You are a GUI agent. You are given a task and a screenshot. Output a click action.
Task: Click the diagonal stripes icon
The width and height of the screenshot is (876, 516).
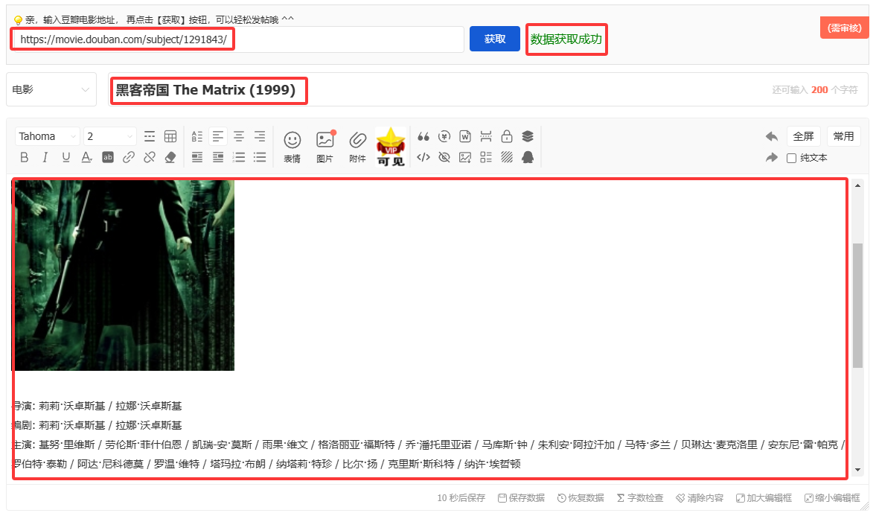[x=507, y=158]
